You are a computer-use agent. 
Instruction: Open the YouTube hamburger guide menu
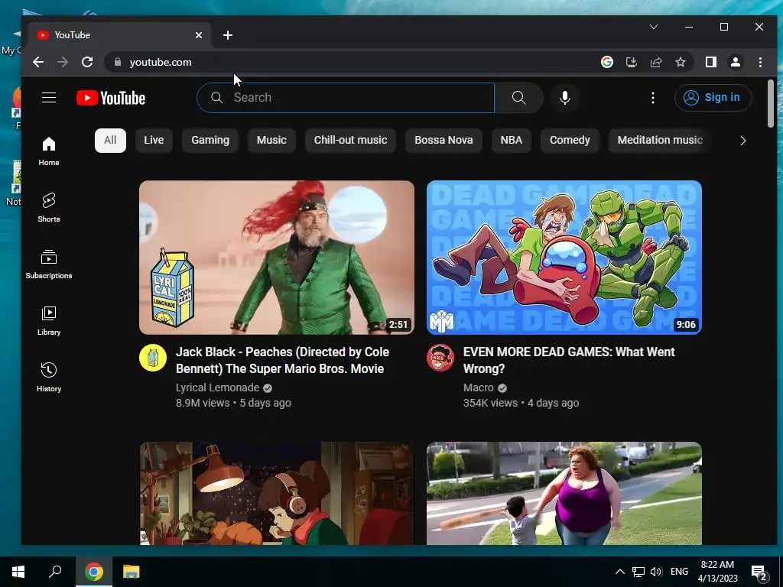49,97
